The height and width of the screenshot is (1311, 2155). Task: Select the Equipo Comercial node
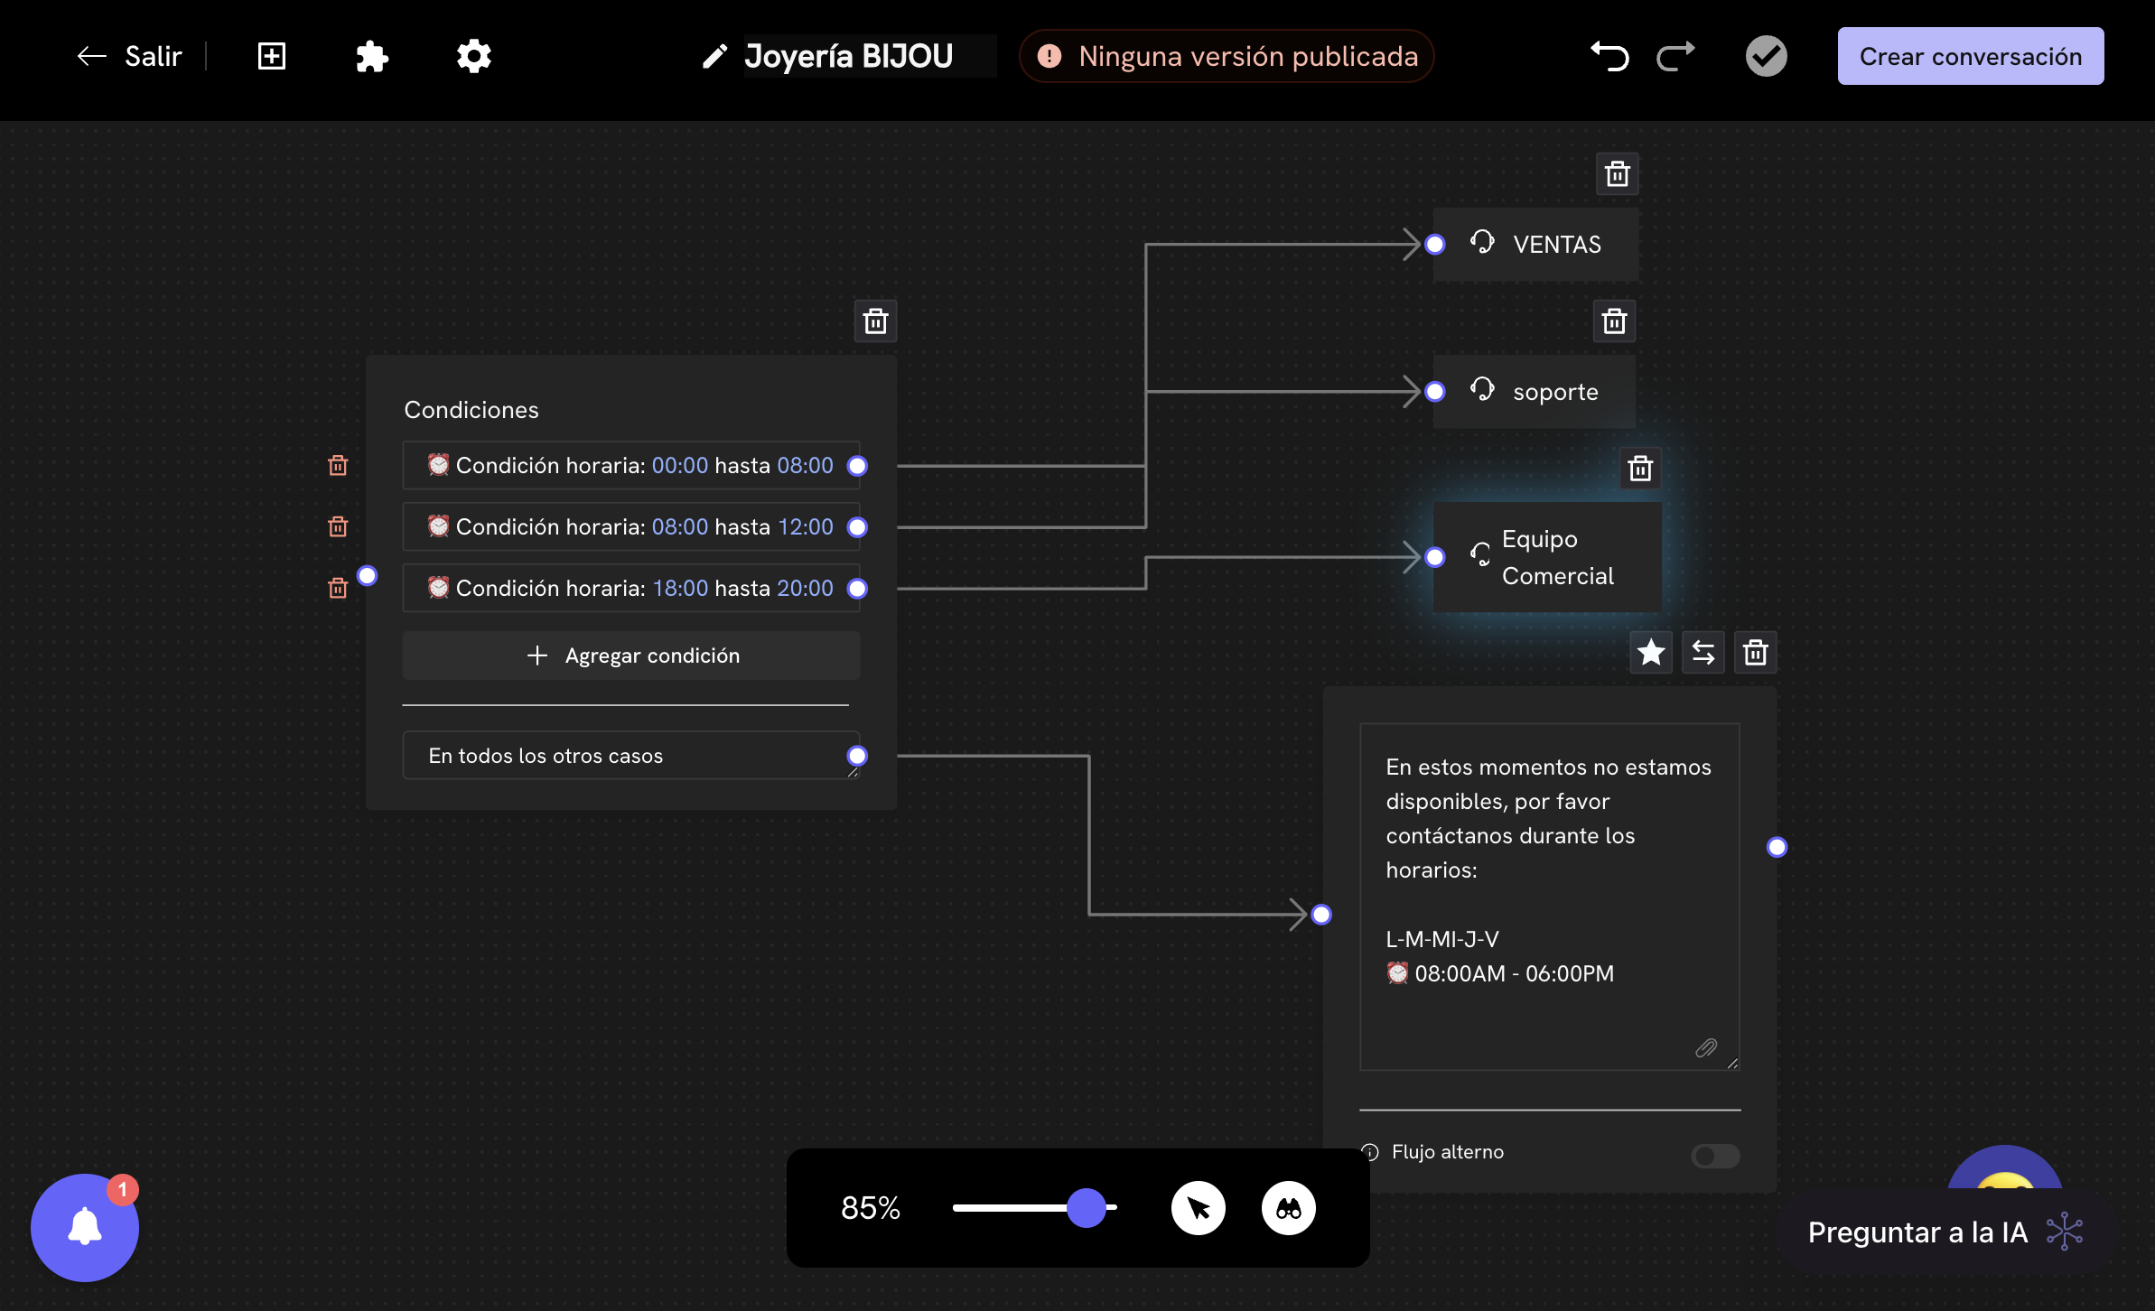click(x=1547, y=557)
